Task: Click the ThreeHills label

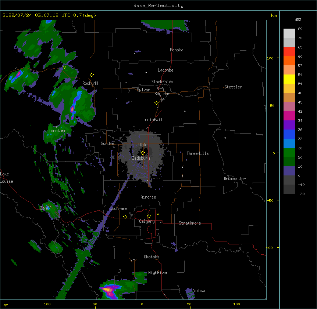Action: coord(197,153)
